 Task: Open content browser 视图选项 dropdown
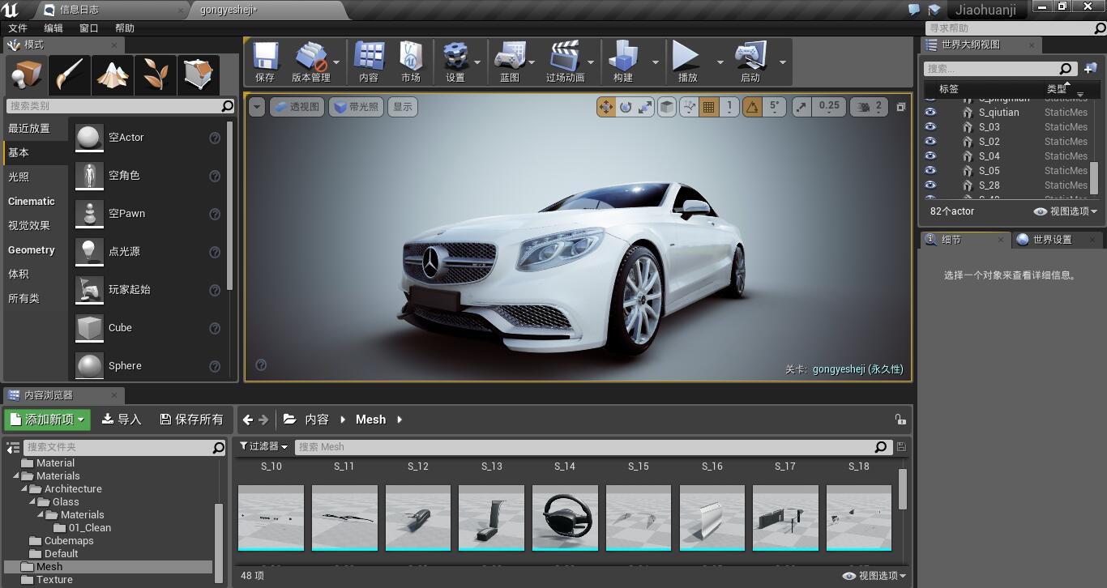(x=874, y=576)
